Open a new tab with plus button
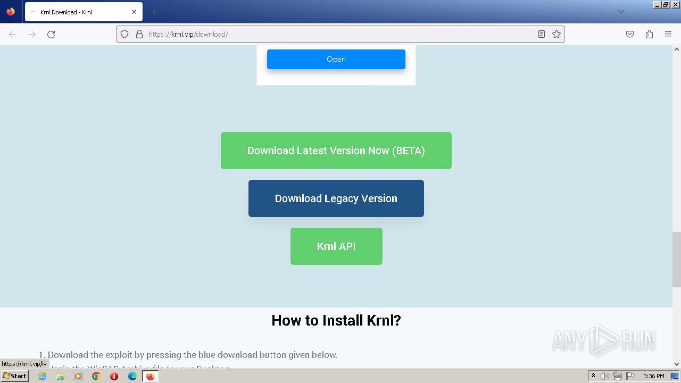 [154, 12]
